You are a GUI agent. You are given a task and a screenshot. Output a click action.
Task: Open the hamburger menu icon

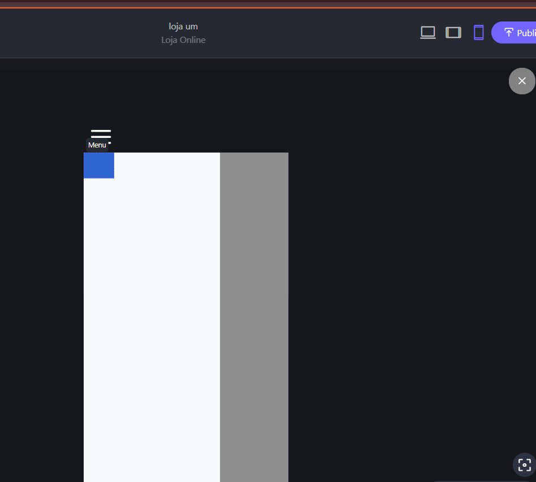pyautogui.click(x=101, y=134)
